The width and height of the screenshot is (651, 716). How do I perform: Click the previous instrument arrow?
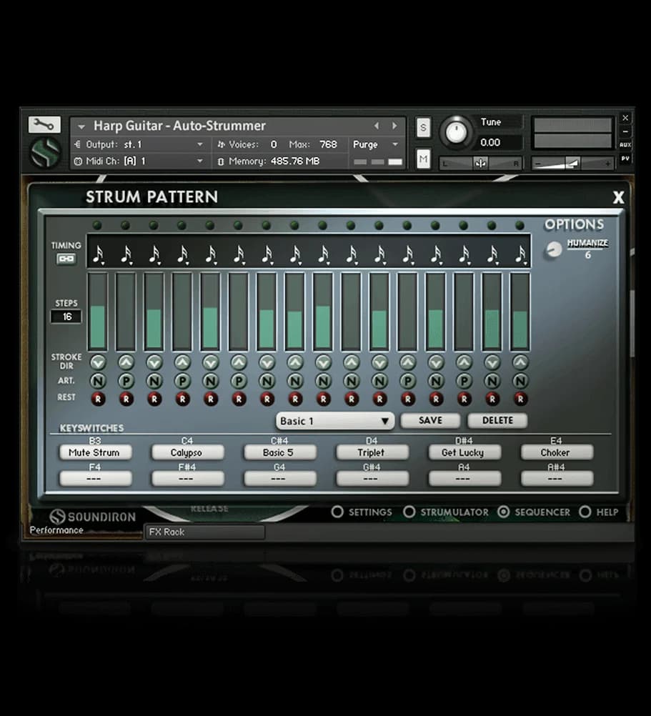pos(377,126)
